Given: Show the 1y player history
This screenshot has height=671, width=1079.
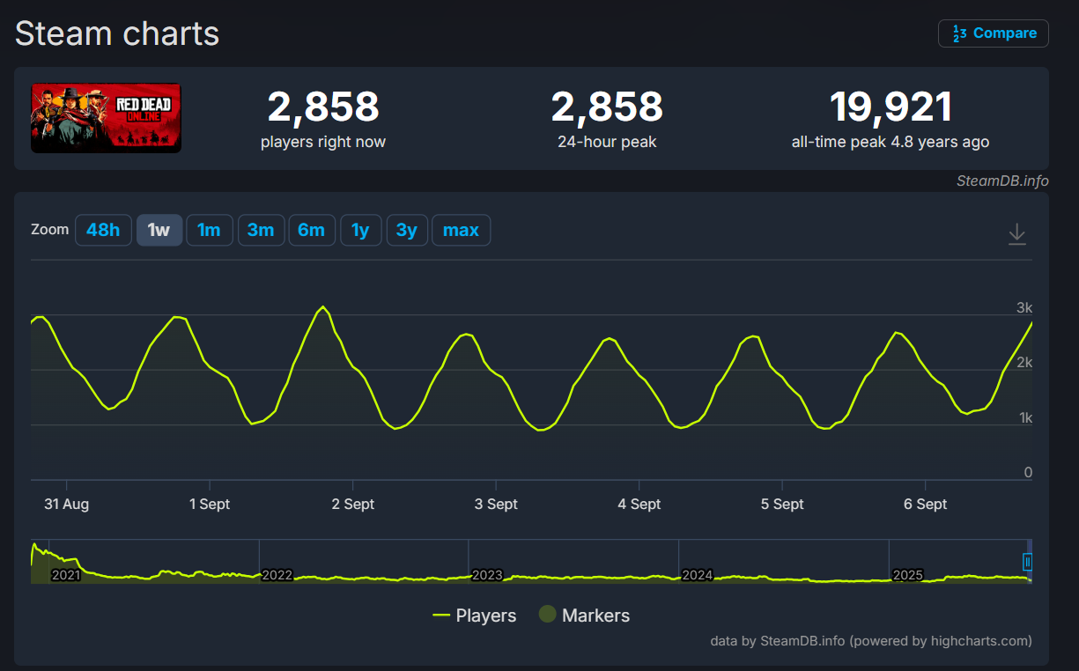Looking at the screenshot, I should [360, 230].
